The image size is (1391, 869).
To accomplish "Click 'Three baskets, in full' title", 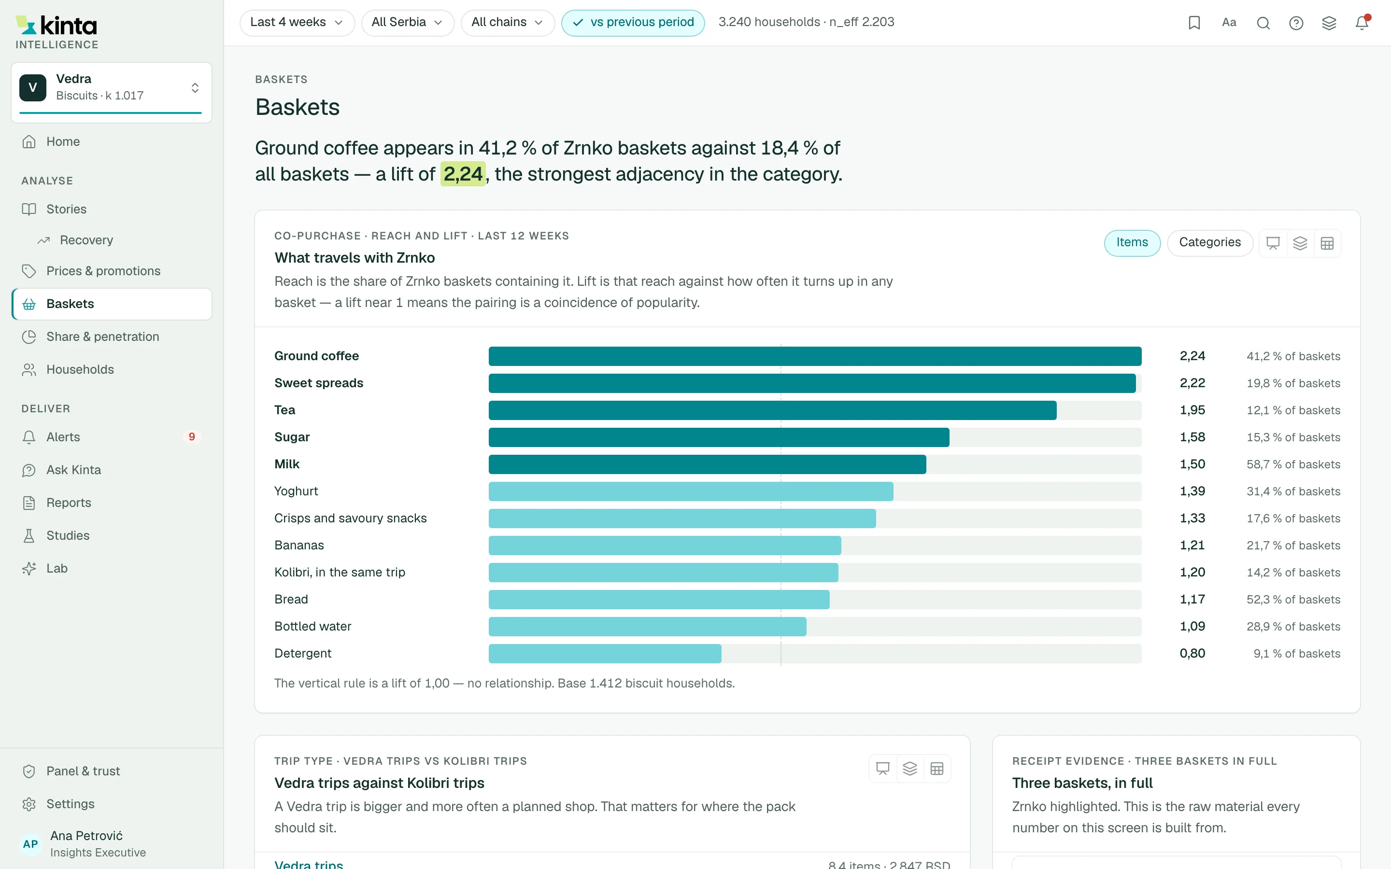I will (x=1082, y=784).
